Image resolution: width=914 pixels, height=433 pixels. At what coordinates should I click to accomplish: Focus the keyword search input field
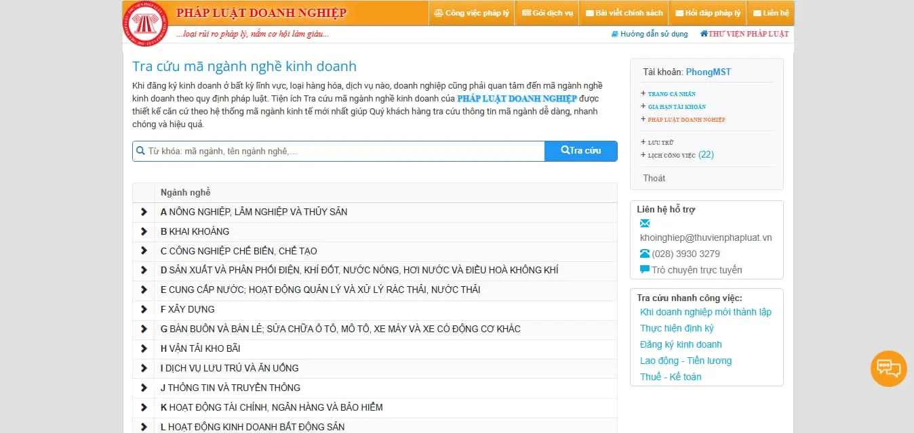click(342, 151)
